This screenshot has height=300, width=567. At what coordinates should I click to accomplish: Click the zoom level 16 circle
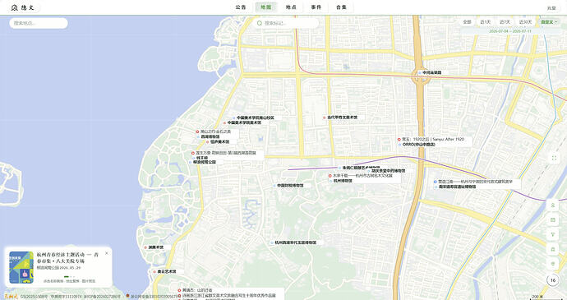click(x=552, y=280)
